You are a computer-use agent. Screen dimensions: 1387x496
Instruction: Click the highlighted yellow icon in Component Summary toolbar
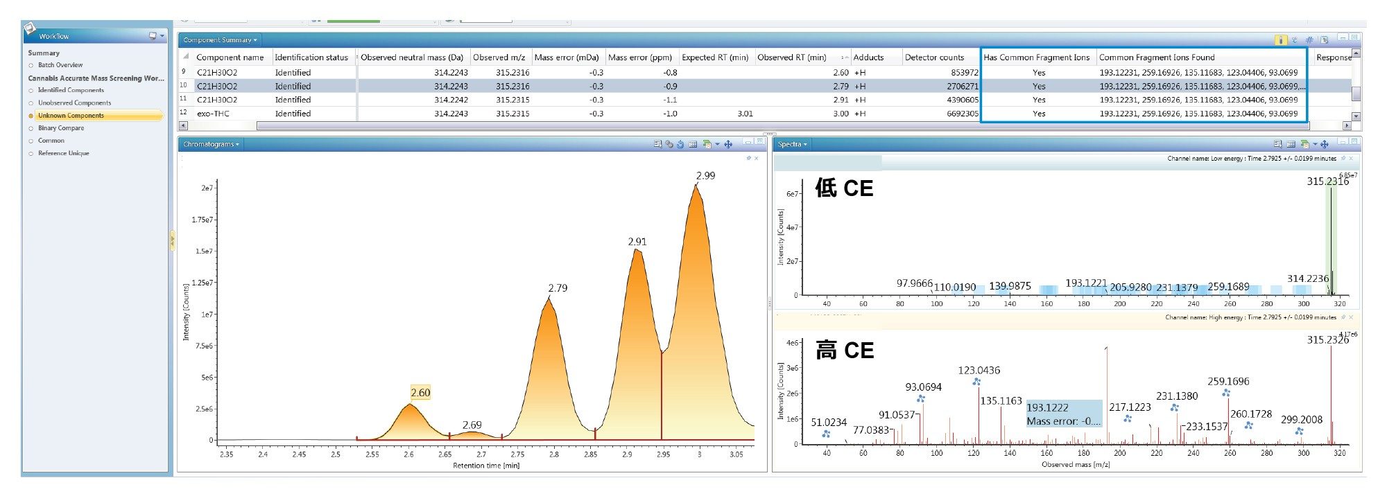click(x=1280, y=40)
